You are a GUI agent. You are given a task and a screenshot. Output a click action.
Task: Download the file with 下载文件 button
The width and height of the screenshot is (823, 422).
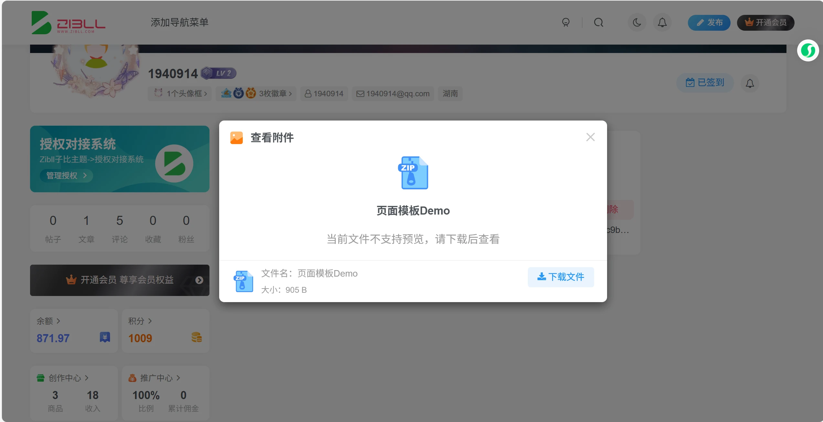(x=561, y=277)
